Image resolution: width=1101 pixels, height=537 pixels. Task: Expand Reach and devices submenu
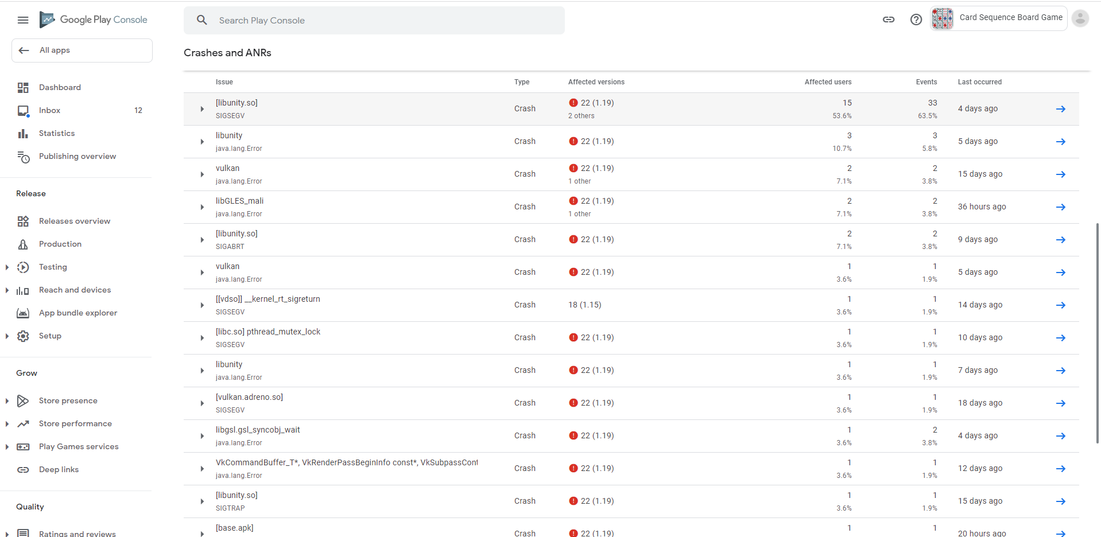[x=7, y=290]
